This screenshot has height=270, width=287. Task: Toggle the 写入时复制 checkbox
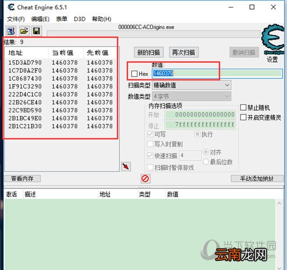(151, 144)
